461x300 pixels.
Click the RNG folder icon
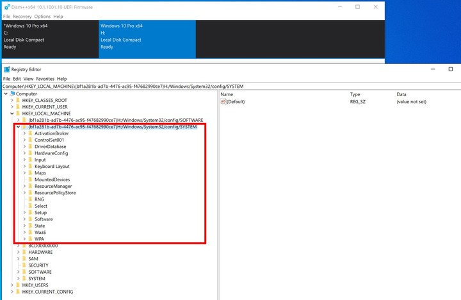(x=30, y=199)
